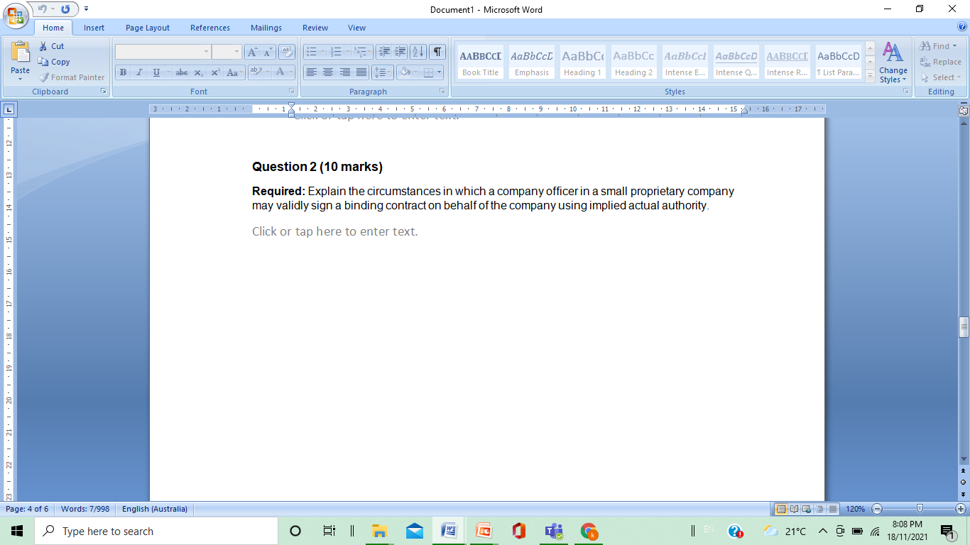Image resolution: width=970 pixels, height=545 pixels.
Task: Open the Mailings ribbon tab
Action: coord(266,28)
